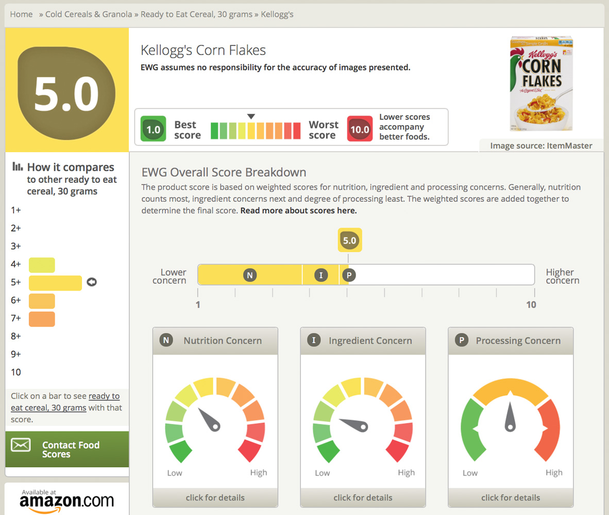
Task: Click the Corn Flakes box image
Action: [x=541, y=83]
